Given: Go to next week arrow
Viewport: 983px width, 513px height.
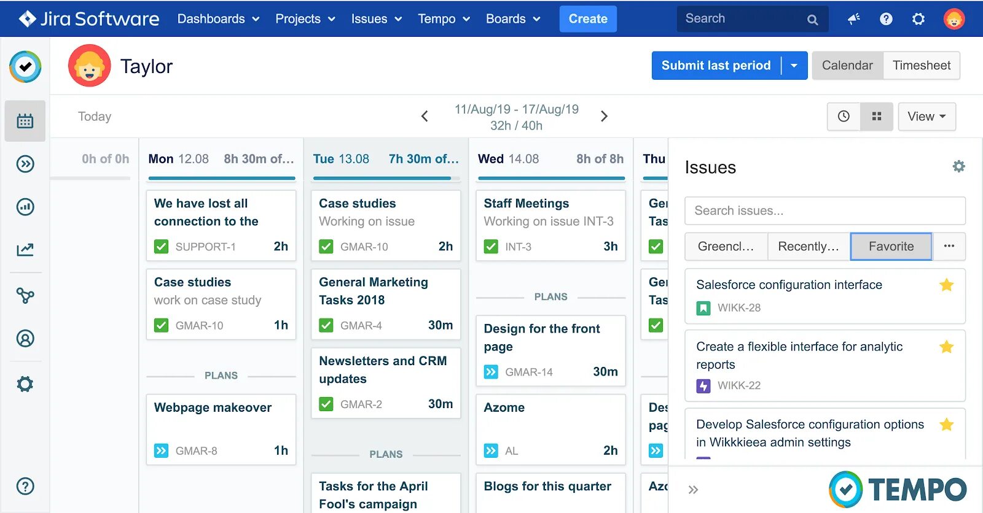Looking at the screenshot, I should click(604, 116).
